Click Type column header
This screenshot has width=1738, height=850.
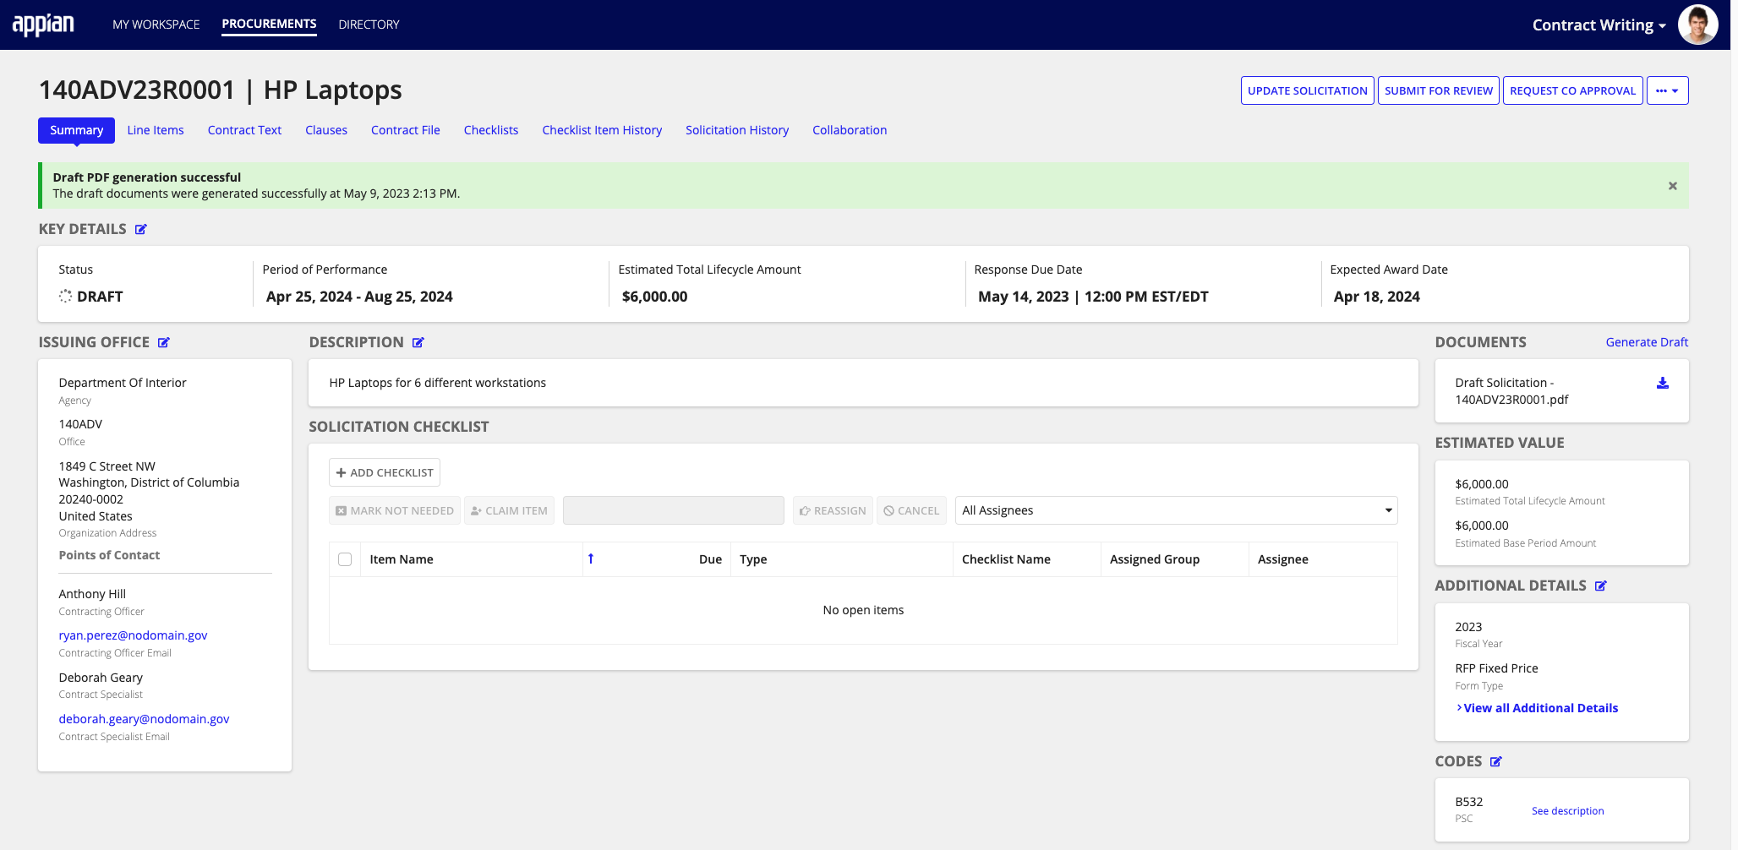753,559
